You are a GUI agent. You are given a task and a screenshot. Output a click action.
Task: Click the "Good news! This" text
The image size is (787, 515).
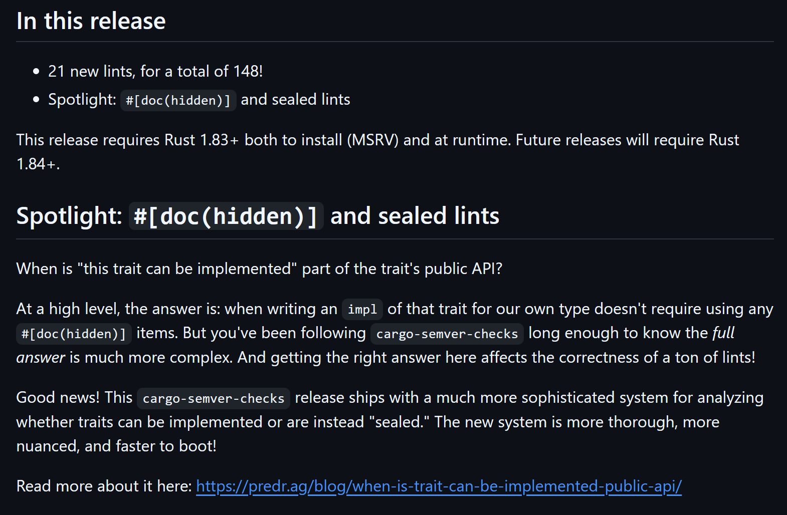(74, 397)
